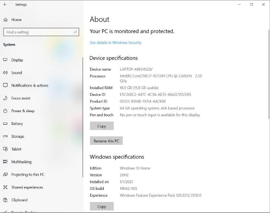The height and width of the screenshot is (213, 270).
Task: Open See details in Windows Security
Action: [116, 43]
